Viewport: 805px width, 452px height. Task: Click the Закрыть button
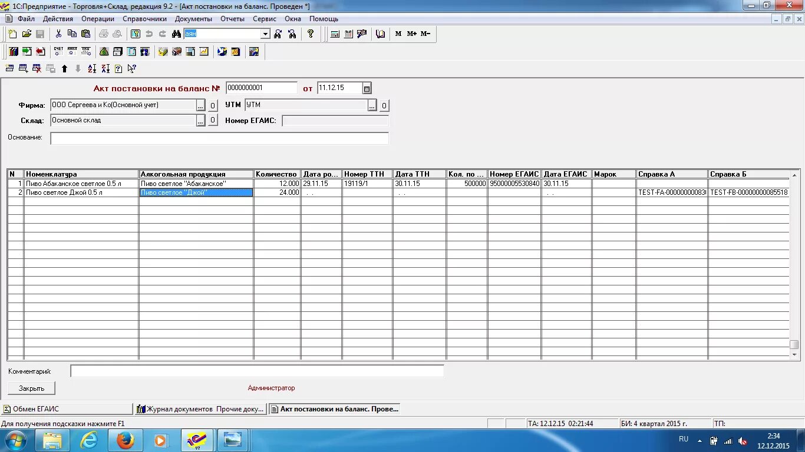pyautogui.click(x=31, y=388)
